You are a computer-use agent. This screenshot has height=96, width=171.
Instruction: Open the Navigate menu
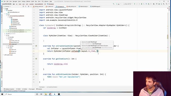[15, 1]
